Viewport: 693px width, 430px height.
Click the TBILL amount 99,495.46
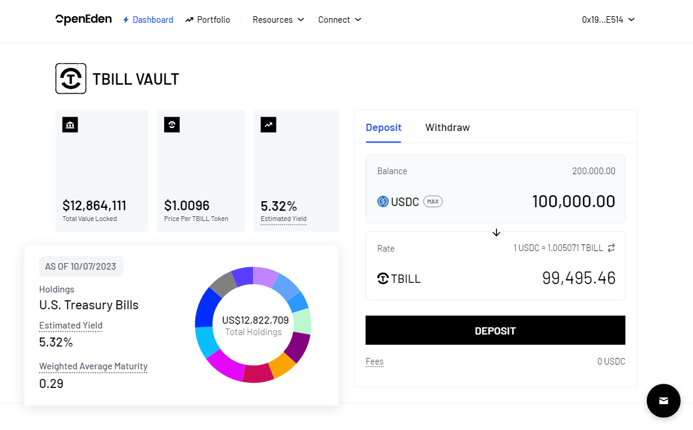click(x=579, y=278)
